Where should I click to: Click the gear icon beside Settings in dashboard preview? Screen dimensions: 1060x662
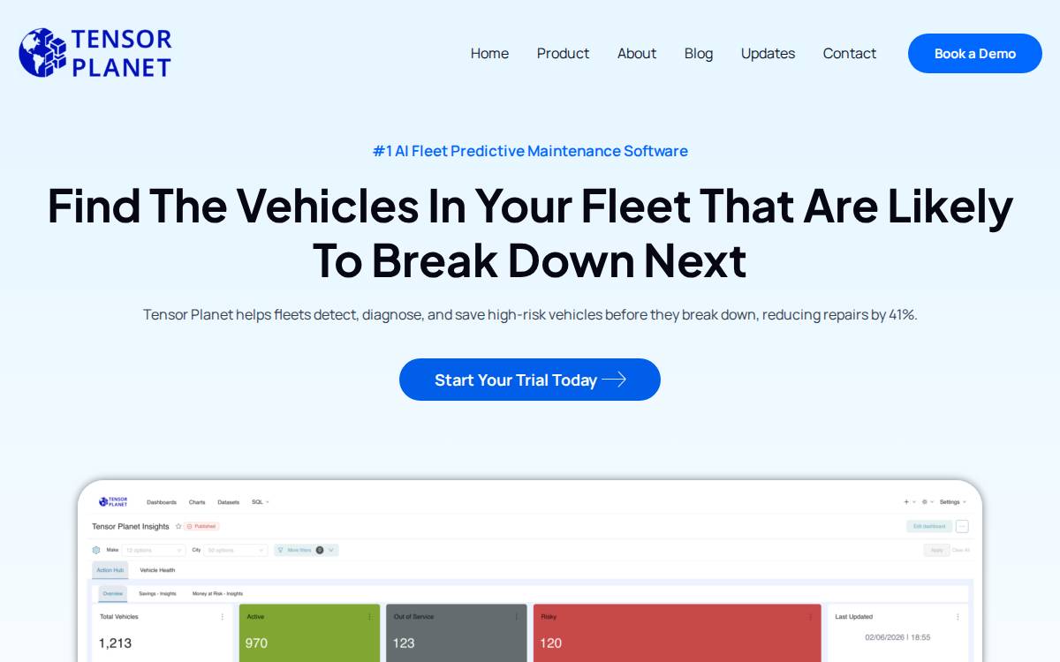927,502
